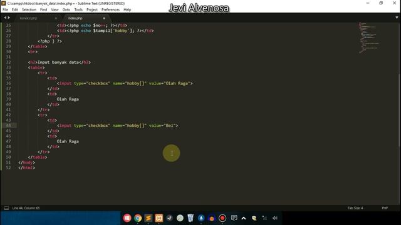This screenshot has height=225, width=401.
Task: Click the security shield tray icon
Action: (254, 218)
